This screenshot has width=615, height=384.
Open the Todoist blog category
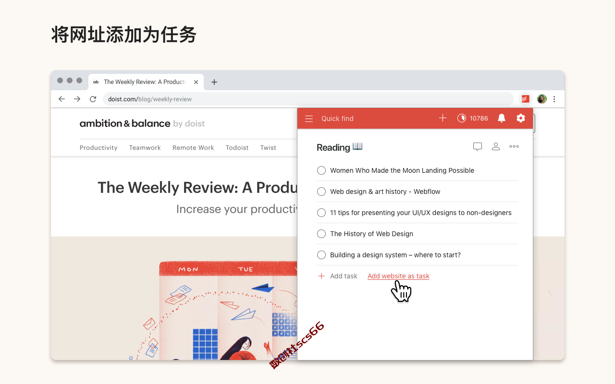coord(237,147)
